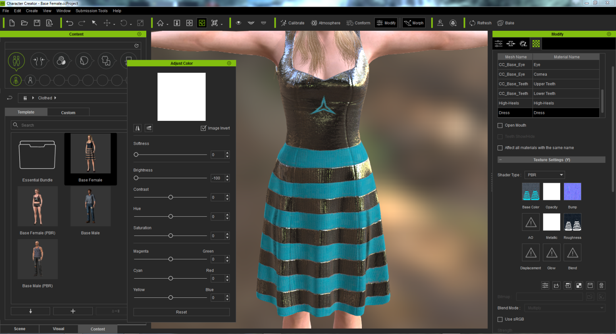This screenshot has height=334, width=616.
Task: Select the Cloth category icon in Content
Action: (x=106, y=61)
